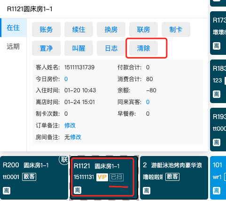226x201 pixels.
Task: Click the 离 icon on room R1121 card
Action: [78, 190]
